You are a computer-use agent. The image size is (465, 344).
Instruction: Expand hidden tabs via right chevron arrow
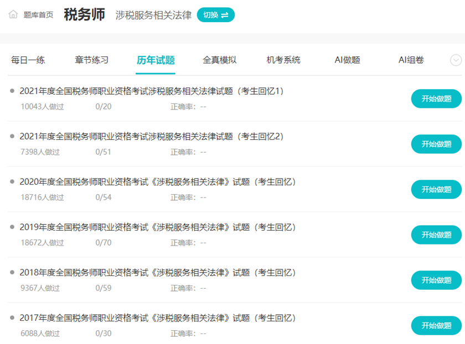(455, 60)
